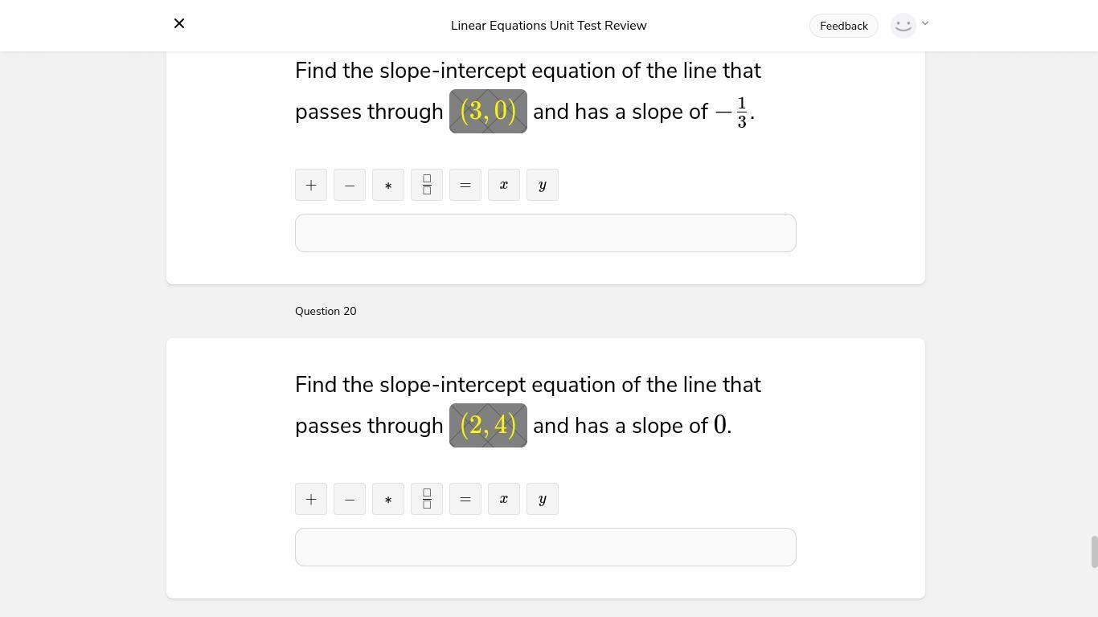Image resolution: width=1098 pixels, height=617 pixels.
Task: Insert variable x in Question 19 answer
Action: click(x=504, y=185)
